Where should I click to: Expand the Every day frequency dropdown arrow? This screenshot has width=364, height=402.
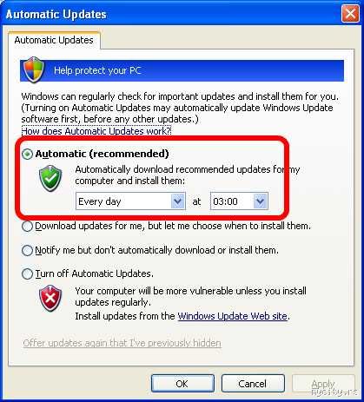pos(177,201)
